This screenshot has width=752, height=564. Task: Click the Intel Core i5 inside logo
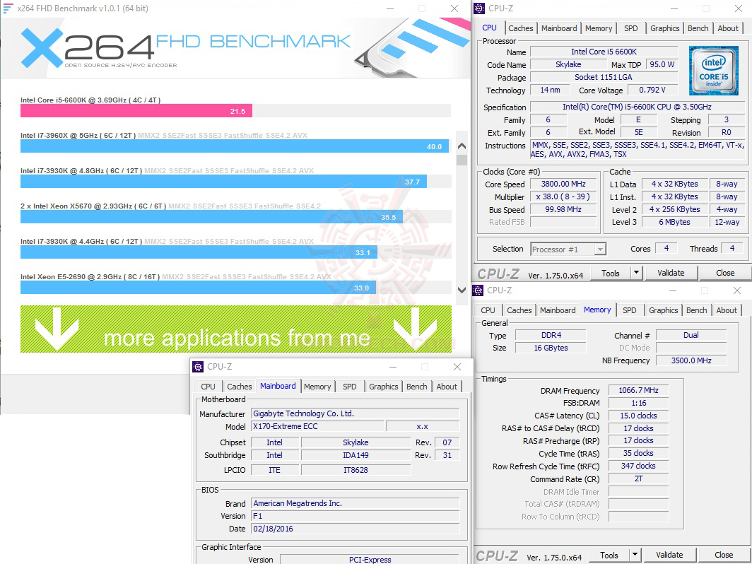coord(714,71)
